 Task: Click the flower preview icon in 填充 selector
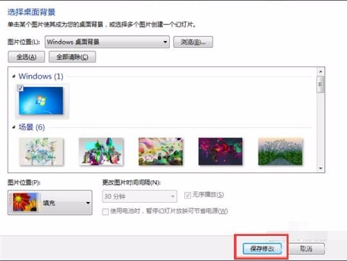coord(25,202)
